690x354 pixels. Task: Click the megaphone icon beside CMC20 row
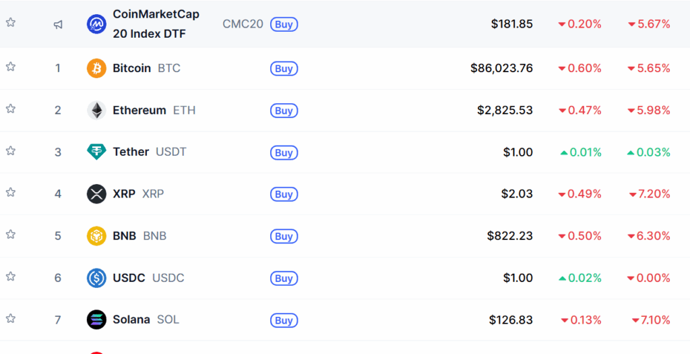pos(58,24)
